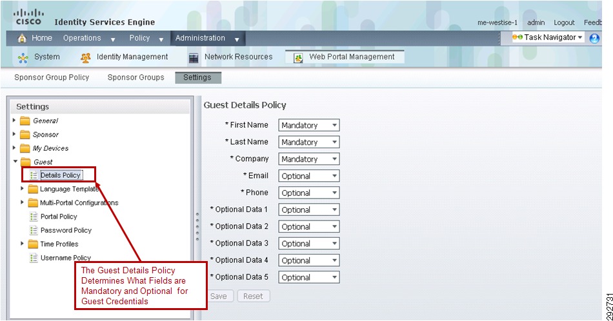
Task: Click the Portal Policy list icon
Action: pos(34,217)
